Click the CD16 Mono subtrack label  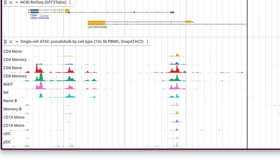14,126
